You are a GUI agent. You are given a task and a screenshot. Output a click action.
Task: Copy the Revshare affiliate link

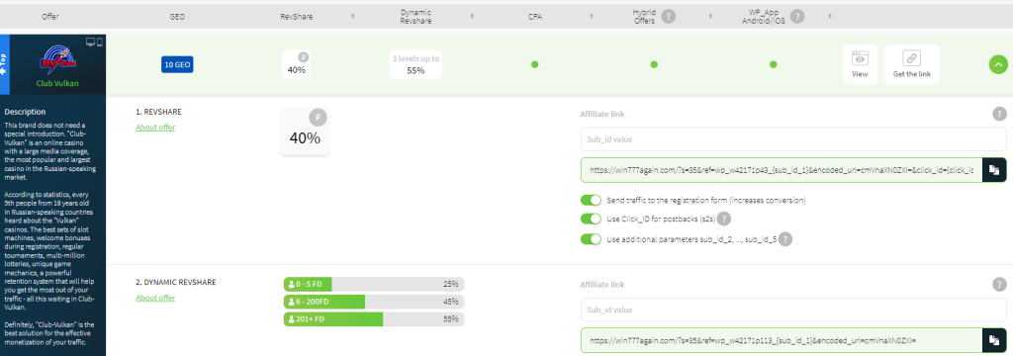point(994,170)
